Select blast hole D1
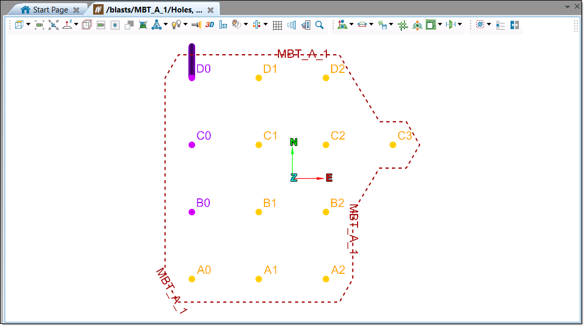585x327 pixels. click(259, 78)
